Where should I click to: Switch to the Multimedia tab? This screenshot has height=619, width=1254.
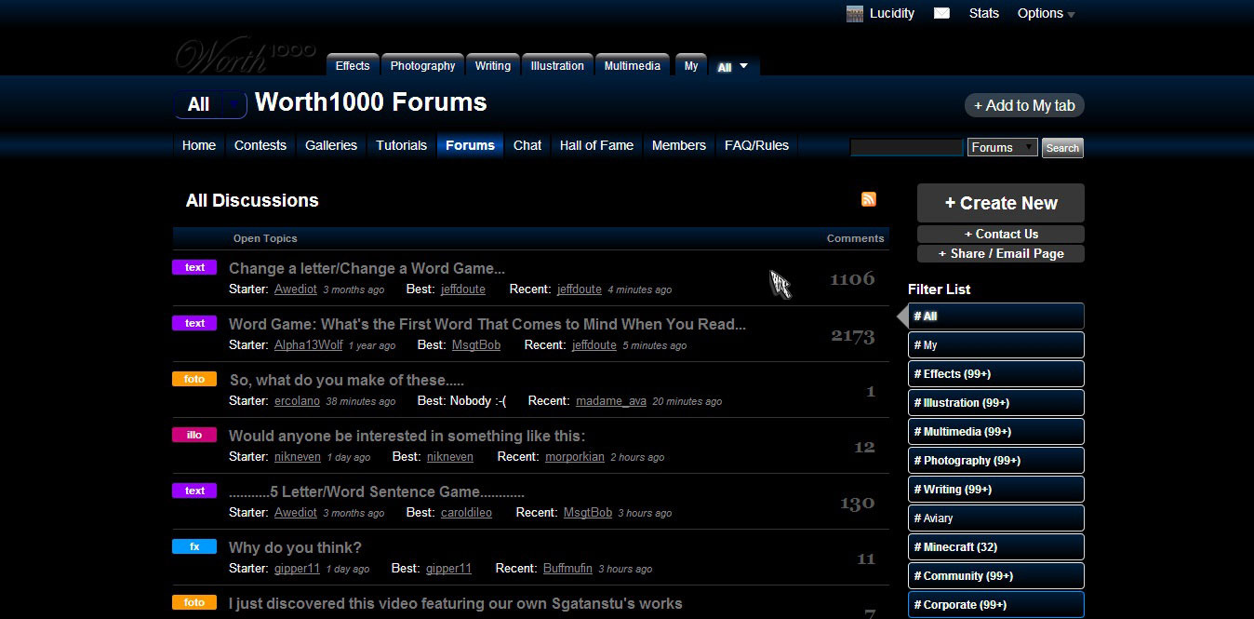(x=633, y=65)
